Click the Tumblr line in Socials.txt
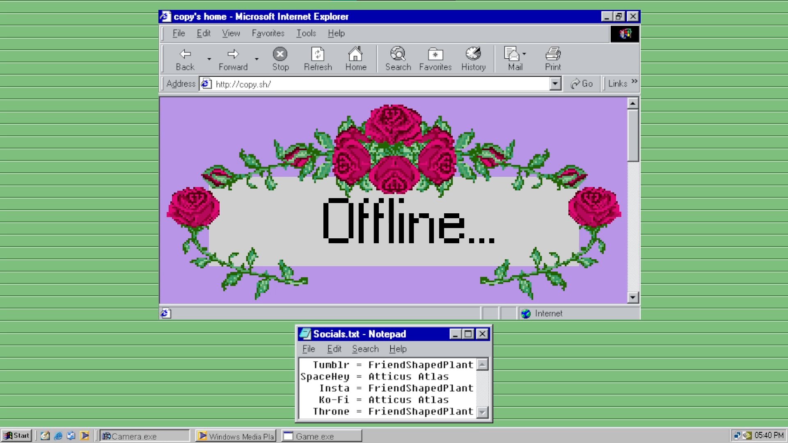This screenshot has height=443, width=788. coord(393,365)
